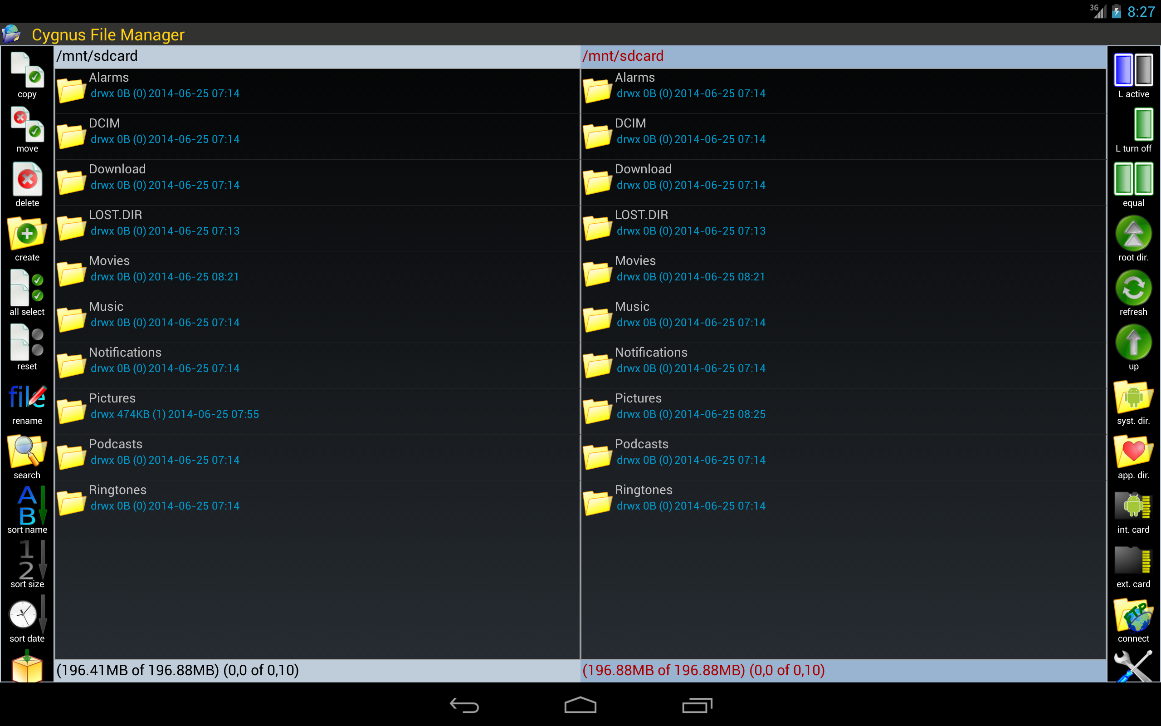1161x726 pixels.
Task: Toggle L turn off panel
Action: pos(1133,126)
